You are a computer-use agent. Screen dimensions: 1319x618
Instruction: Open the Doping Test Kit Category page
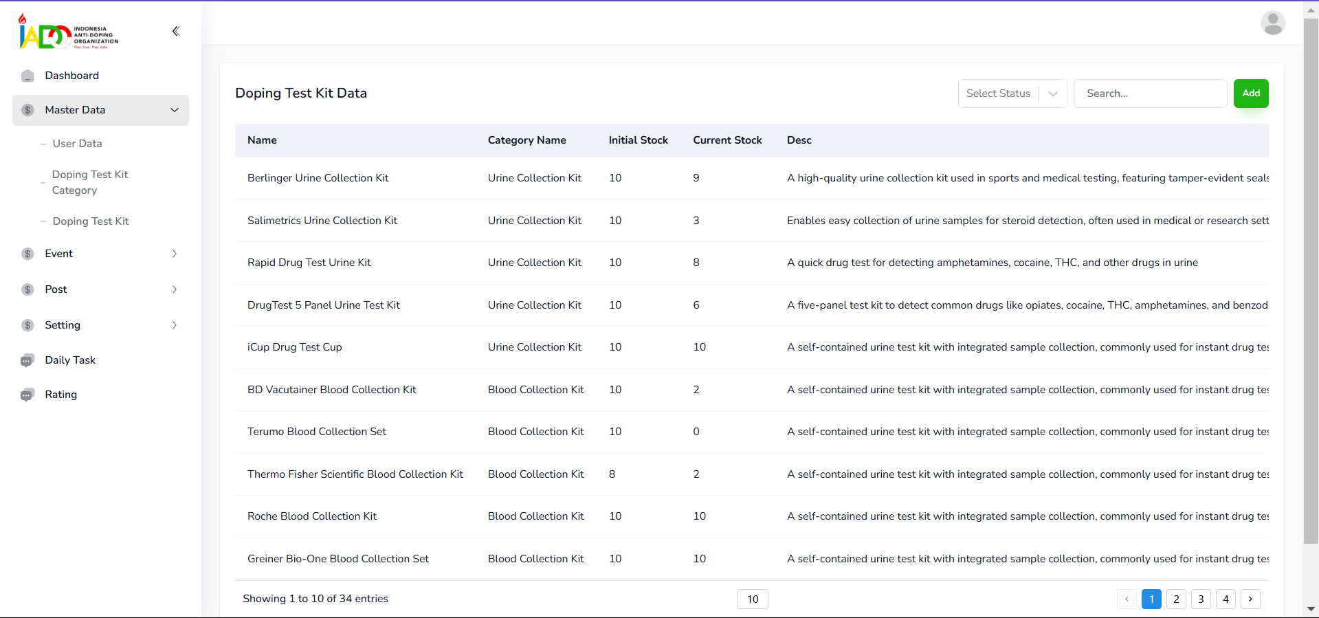pyautogui.click(x=89, y=182)
